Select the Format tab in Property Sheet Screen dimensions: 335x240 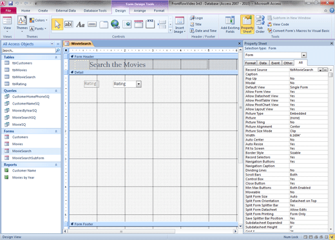tap(251, 63)
